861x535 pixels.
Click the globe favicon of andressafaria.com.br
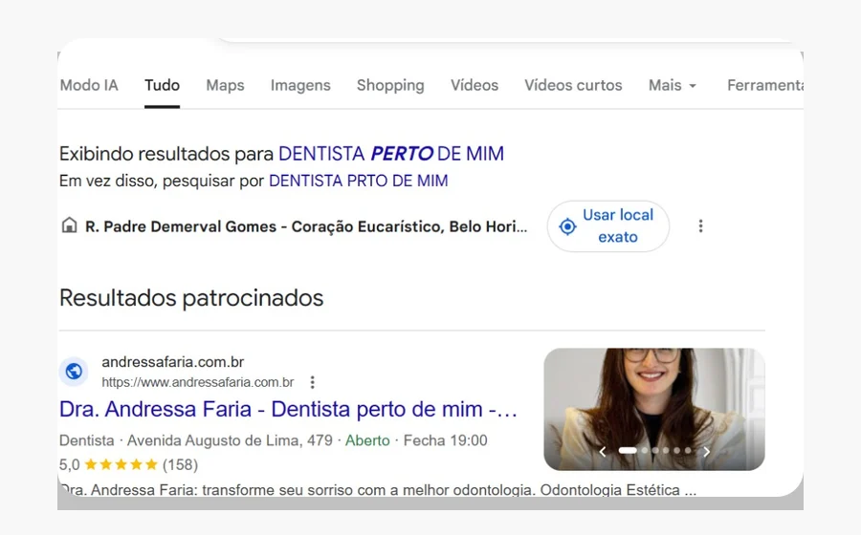pyautogui.click(x=74, y=372)
